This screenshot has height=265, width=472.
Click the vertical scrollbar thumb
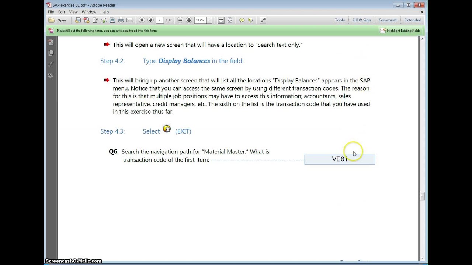pyautogui.click(x=422, y=196)
